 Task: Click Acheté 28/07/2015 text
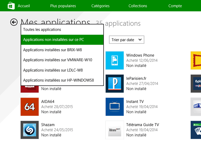(57, 107)
